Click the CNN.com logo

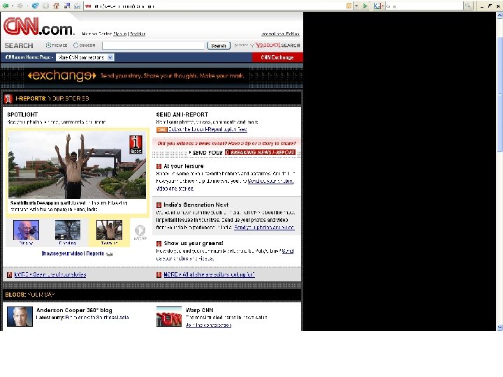38,27
